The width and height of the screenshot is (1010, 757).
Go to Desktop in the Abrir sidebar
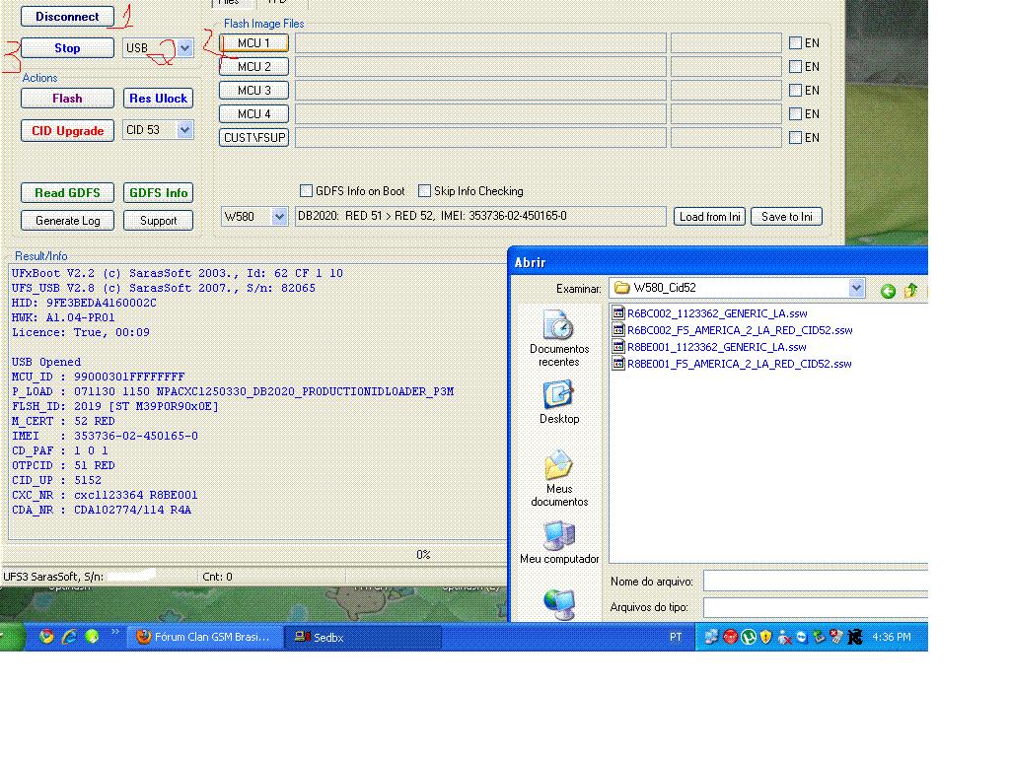coord(558,402)
